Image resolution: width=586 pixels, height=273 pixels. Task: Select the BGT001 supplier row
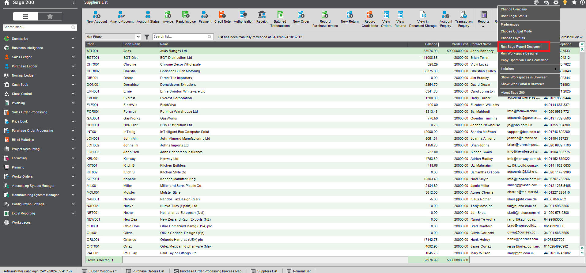tap(332, 58)
